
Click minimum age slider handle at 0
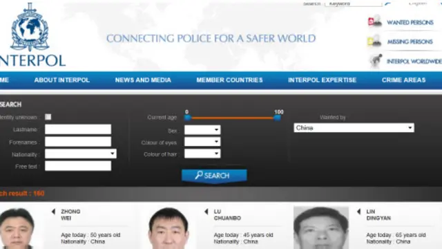(x=187, y=118)
